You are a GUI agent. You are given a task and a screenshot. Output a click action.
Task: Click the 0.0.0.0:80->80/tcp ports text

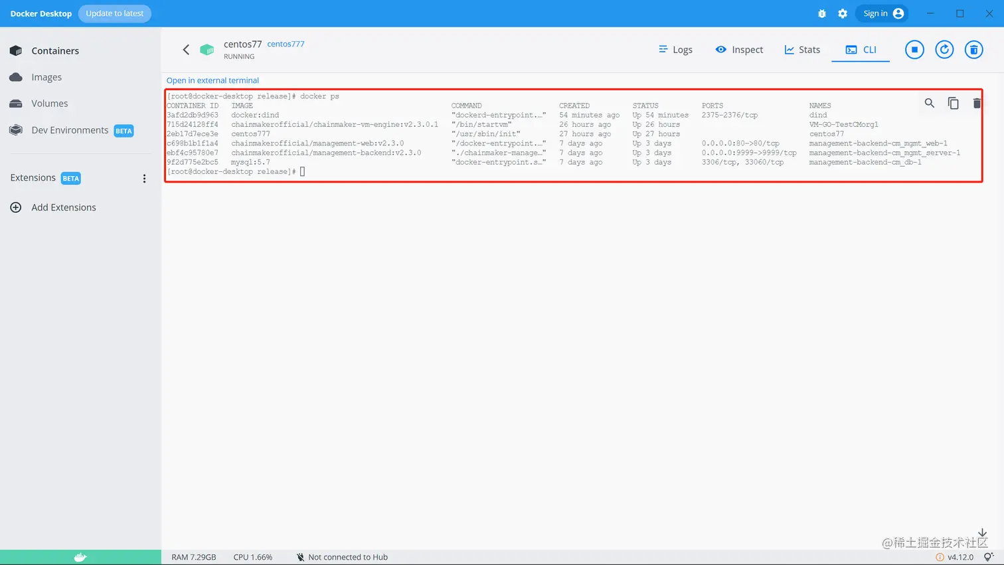point(740,143)
